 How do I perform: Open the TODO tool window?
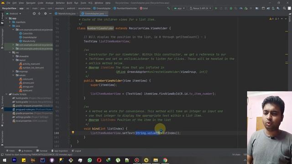pos(10,151)
